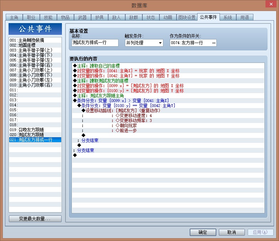Screen dimensions: 279x241
Task: Select empty event slot 014
Action: pyautogui.click(x=35, y=105)
